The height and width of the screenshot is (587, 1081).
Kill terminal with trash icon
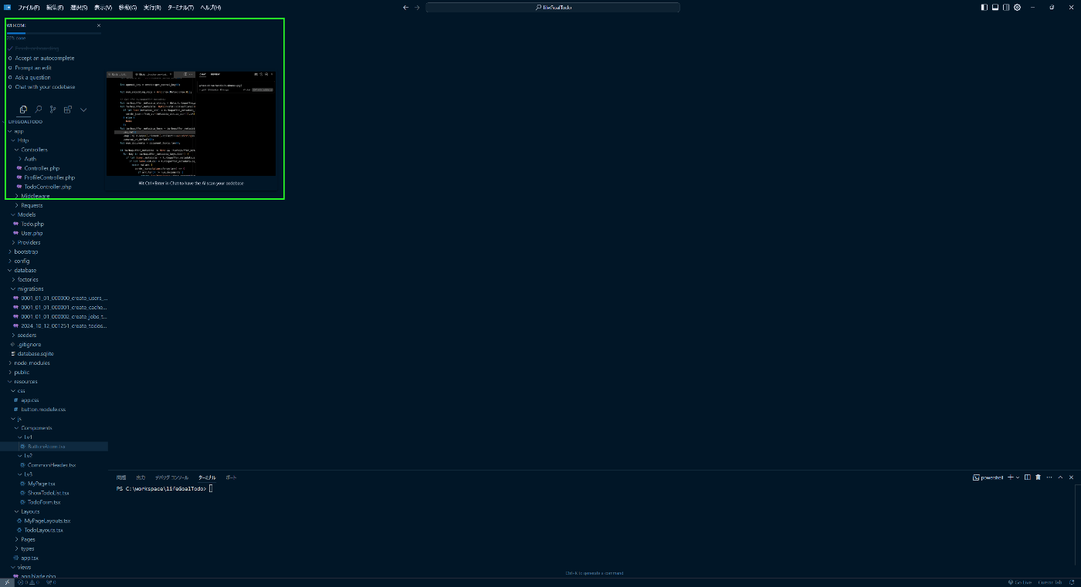tap(1038, 477)
